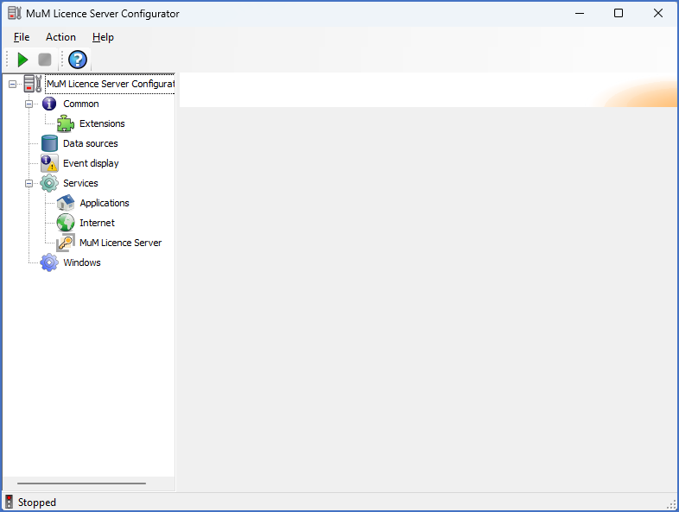679x512 pixels.
Task: Click the grey stop button in the toolbar
Action: coord(45,60)
